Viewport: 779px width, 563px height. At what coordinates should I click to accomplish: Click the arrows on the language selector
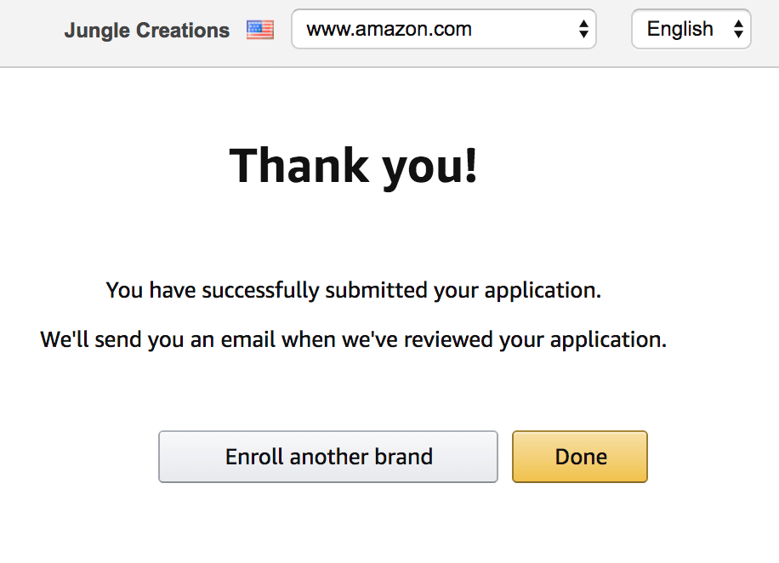click(x=737, y=30)
